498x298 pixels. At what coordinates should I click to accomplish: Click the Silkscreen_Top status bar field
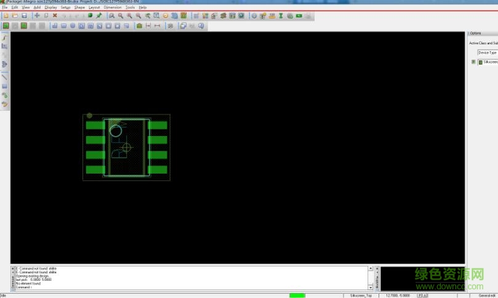coord(361,296)
